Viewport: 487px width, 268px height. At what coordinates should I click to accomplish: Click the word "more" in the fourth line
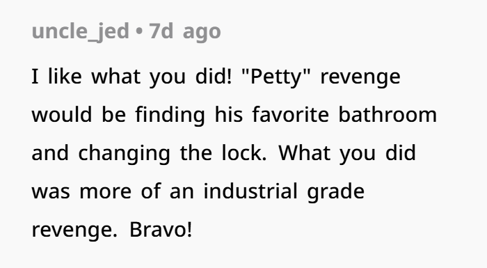(x=105, y=191)
